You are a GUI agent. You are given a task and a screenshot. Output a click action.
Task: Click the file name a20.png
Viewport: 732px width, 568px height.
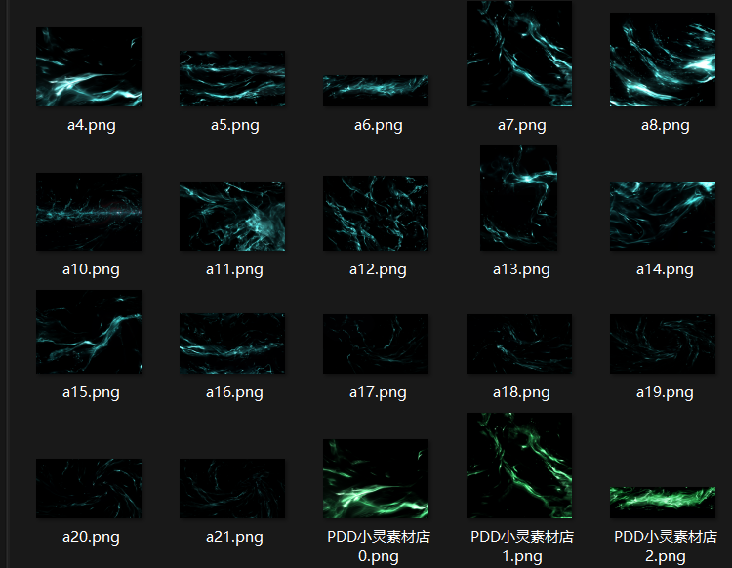(91, 537)
